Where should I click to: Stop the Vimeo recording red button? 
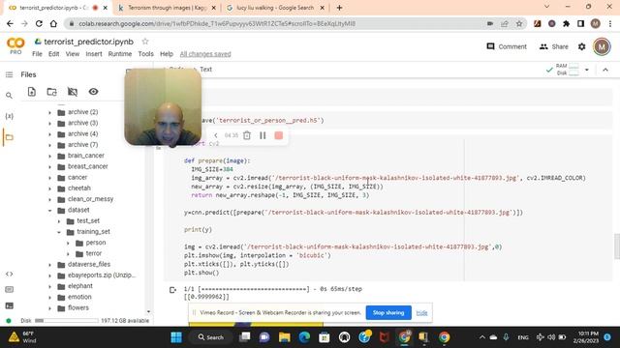[278, 135]
